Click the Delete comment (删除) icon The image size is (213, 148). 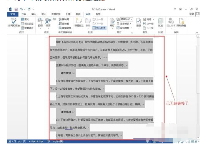pos(88,21)
